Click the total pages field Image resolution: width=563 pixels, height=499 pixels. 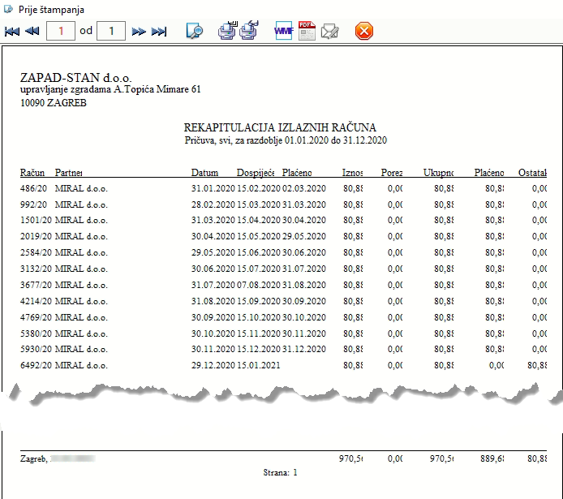(x=111, y=31)
